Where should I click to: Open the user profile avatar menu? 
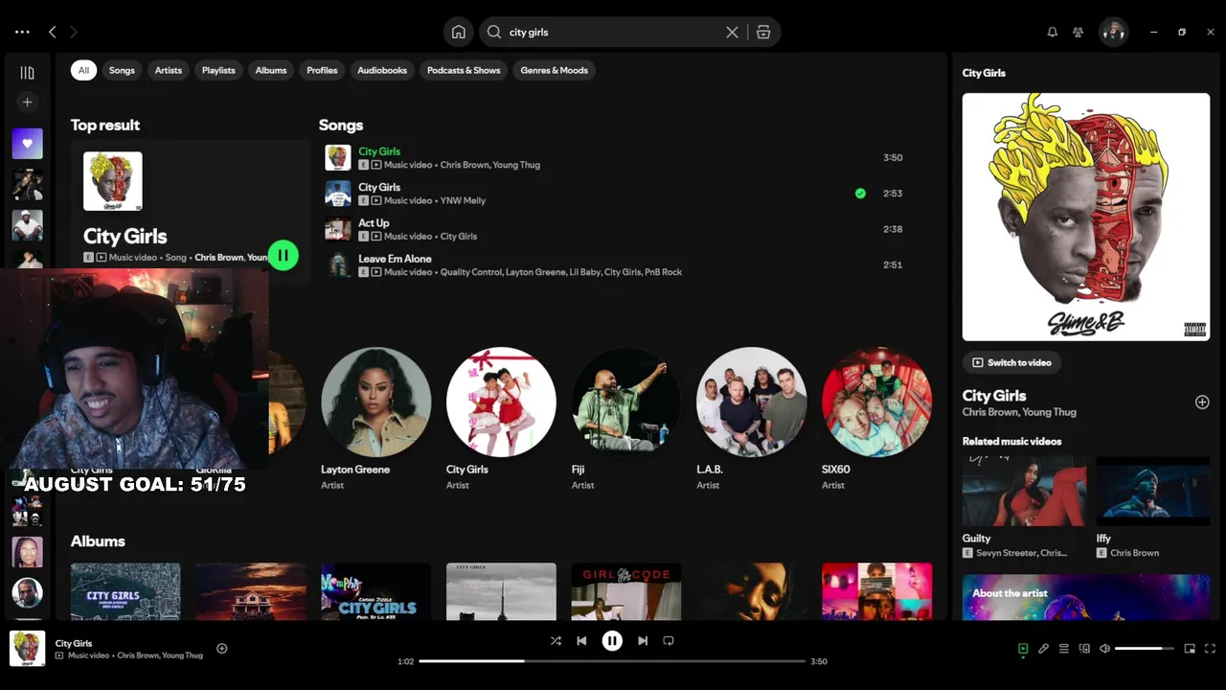point(1113,32)
